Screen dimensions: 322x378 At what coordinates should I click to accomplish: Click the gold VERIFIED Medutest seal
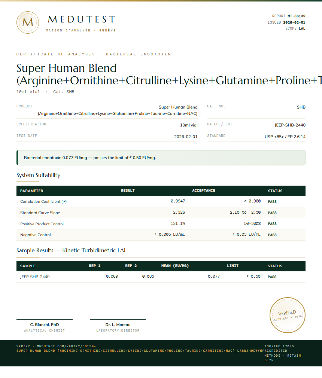[x=288, y=315]
